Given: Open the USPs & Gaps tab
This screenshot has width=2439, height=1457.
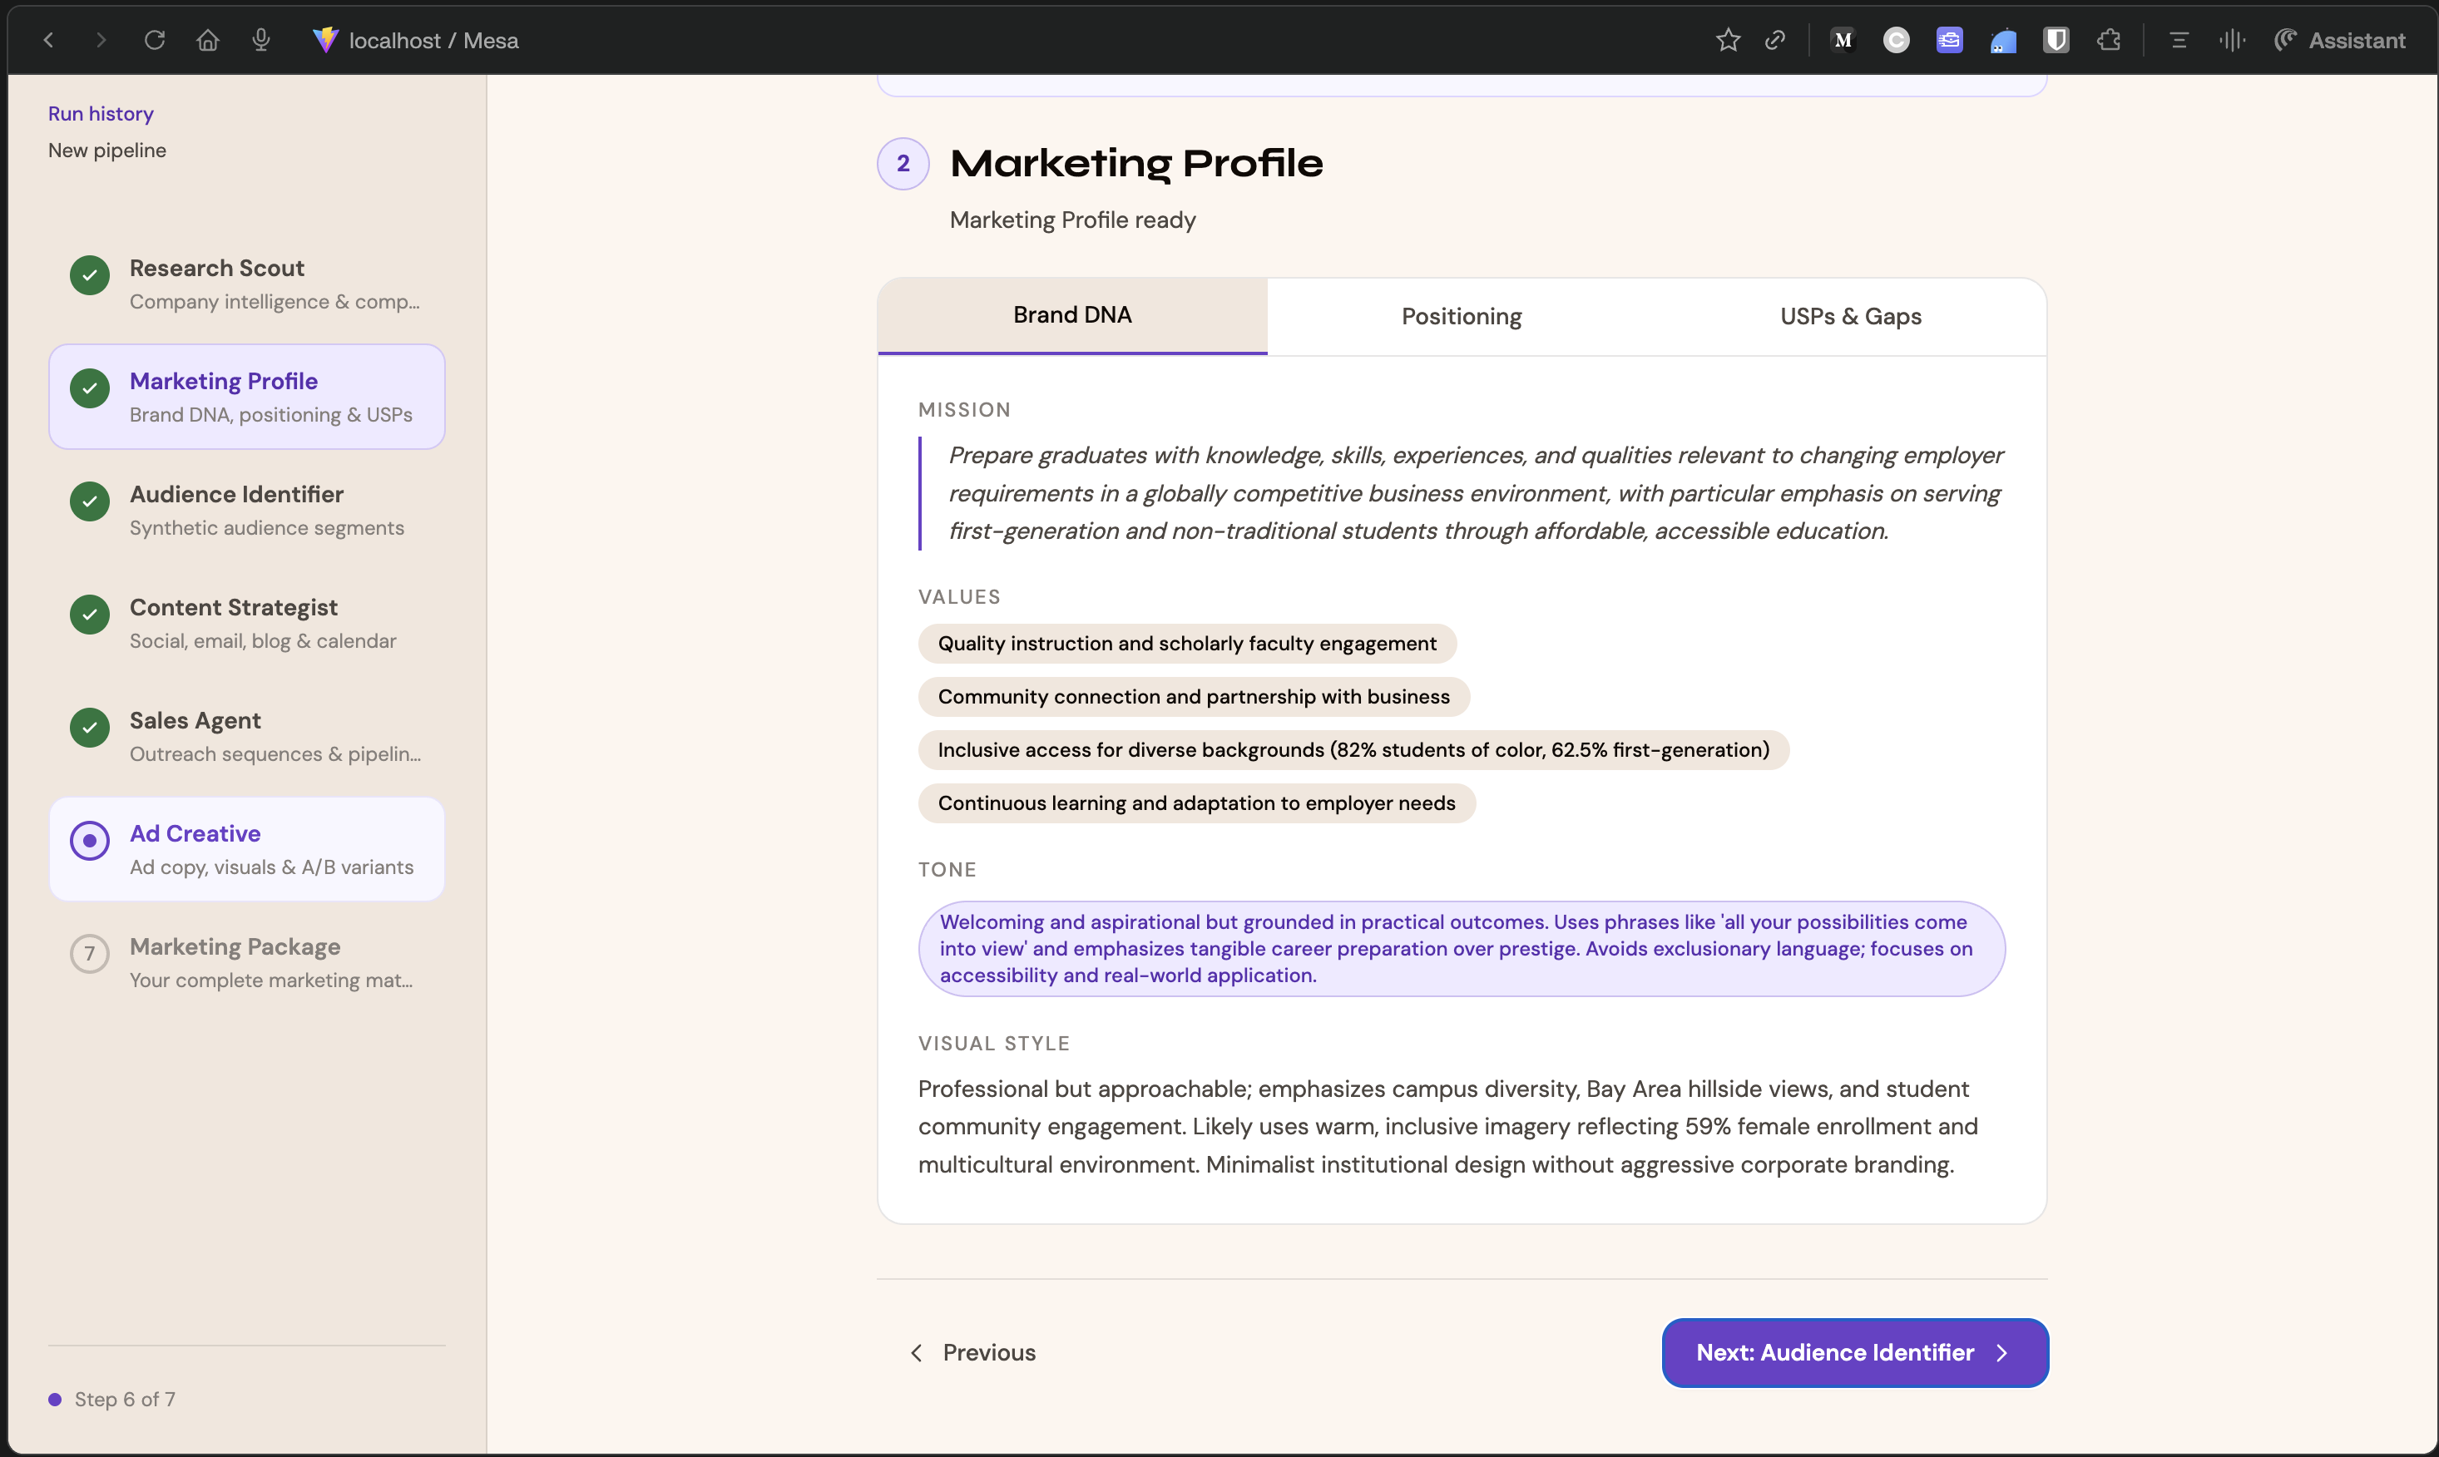Looking at the screenshot, I should coord(1850,316).
